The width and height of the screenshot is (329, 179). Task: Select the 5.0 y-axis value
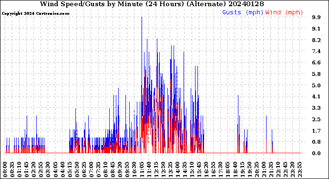(x=316, y=85)
